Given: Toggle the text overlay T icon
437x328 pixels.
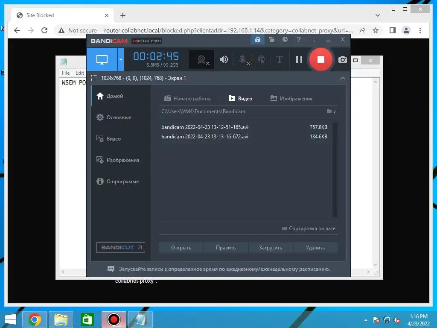Looking at the screenshot, I should (x=279, y=59).
